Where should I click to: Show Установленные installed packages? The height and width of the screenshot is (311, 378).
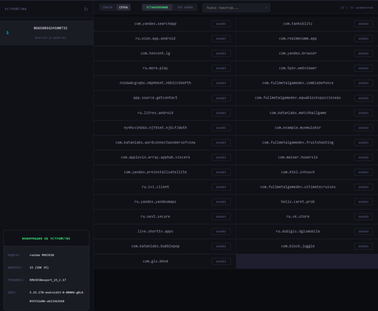coord(157,7)
